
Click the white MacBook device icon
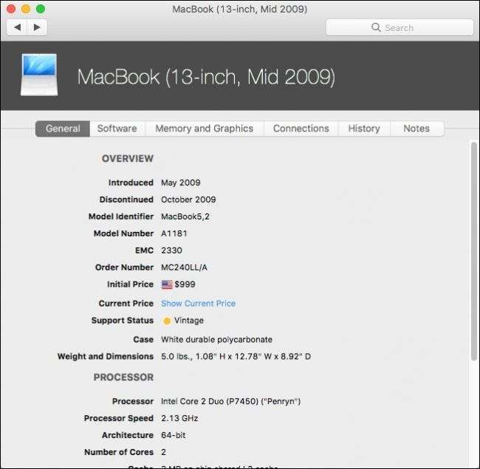[x=39, y=75]
